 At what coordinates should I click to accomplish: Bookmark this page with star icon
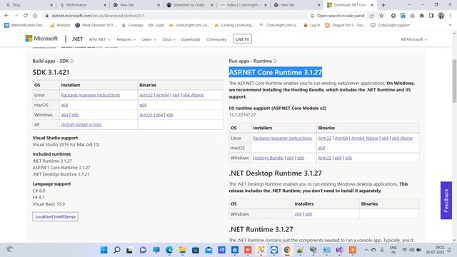tap(381, 16)
